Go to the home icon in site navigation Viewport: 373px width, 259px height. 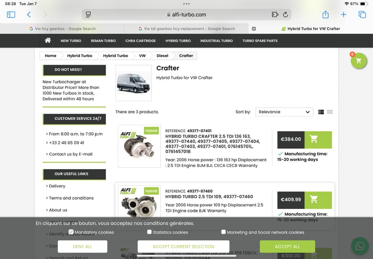[48, 40]
